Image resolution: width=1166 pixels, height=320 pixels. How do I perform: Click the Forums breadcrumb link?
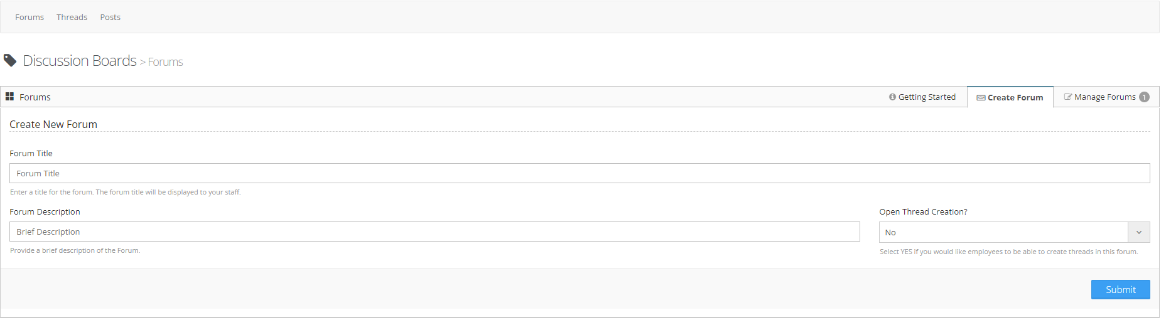(165, 62)
